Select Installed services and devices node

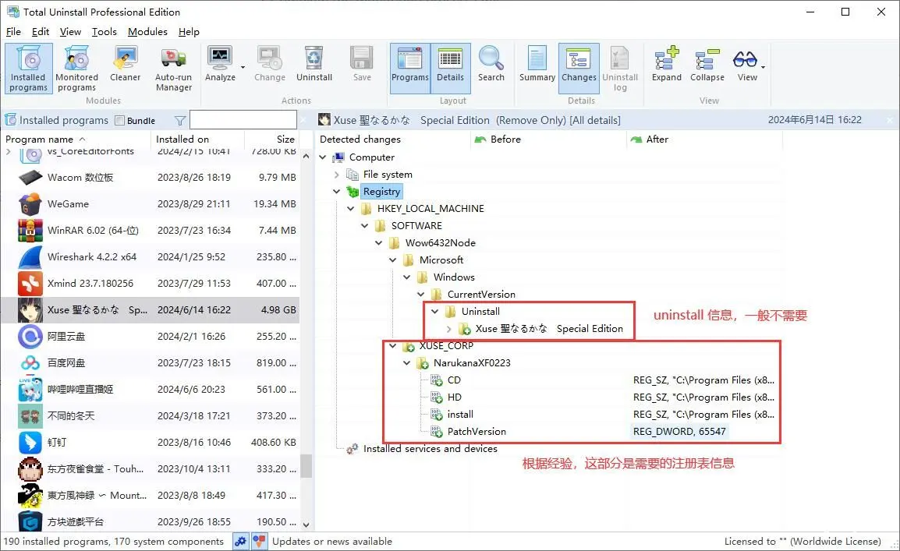point(430,449)
